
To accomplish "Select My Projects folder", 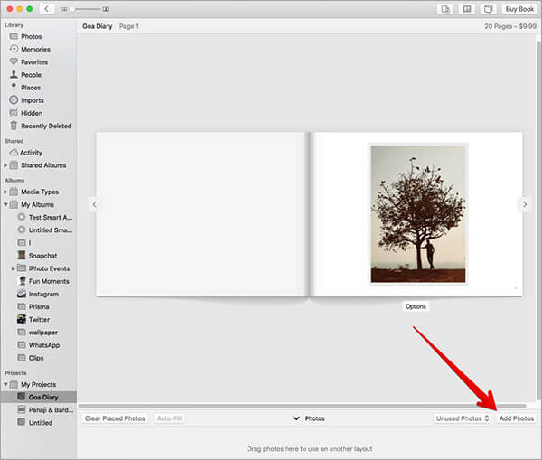I will click(38, 385).
